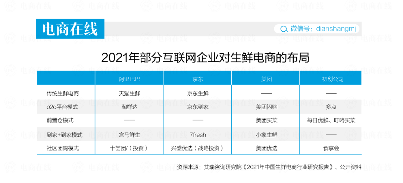Click the 美团买菜 cell

point(266,120)
